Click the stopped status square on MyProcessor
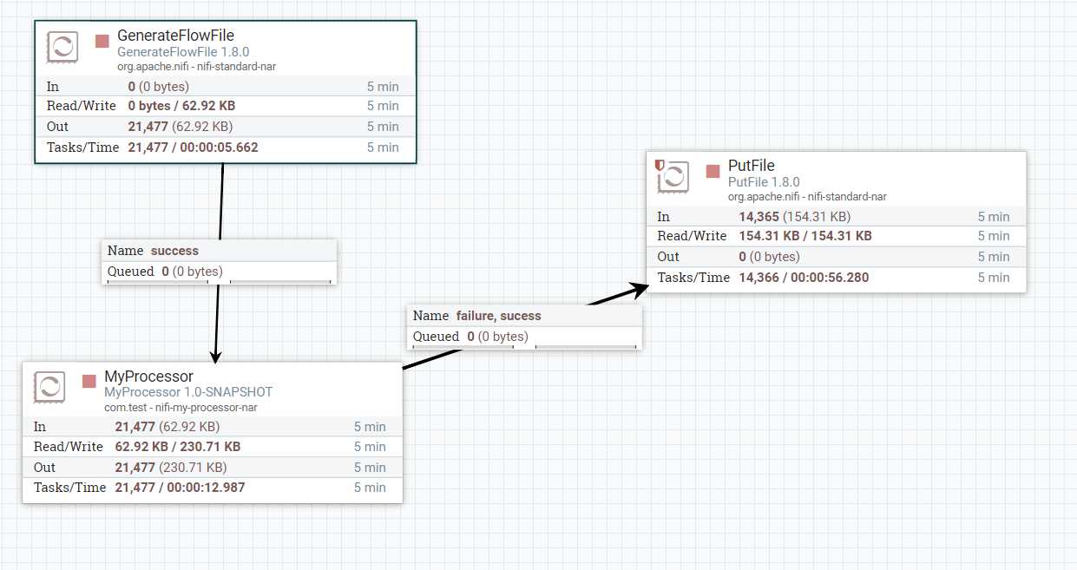Image resolution: width=1077 pixels, height=570 pixels. [89, 381]
